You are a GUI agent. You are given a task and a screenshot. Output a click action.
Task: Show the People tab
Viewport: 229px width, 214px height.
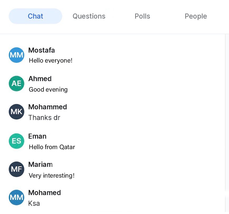coord(195,16)
